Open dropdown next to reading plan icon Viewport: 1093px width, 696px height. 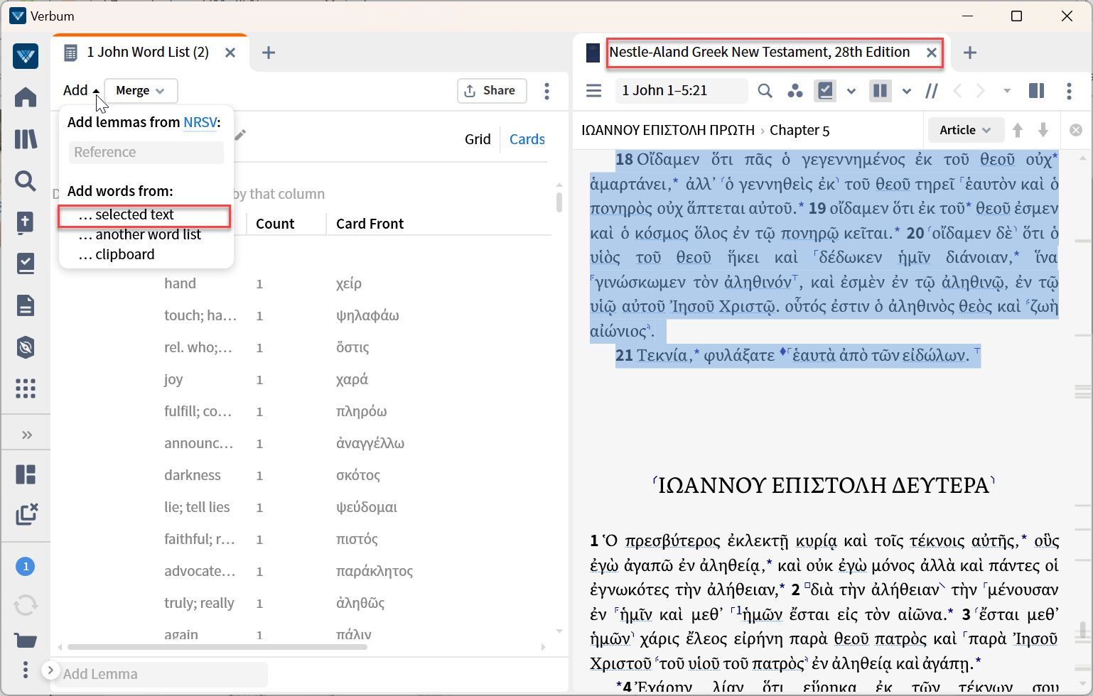(x=851, y=91)
